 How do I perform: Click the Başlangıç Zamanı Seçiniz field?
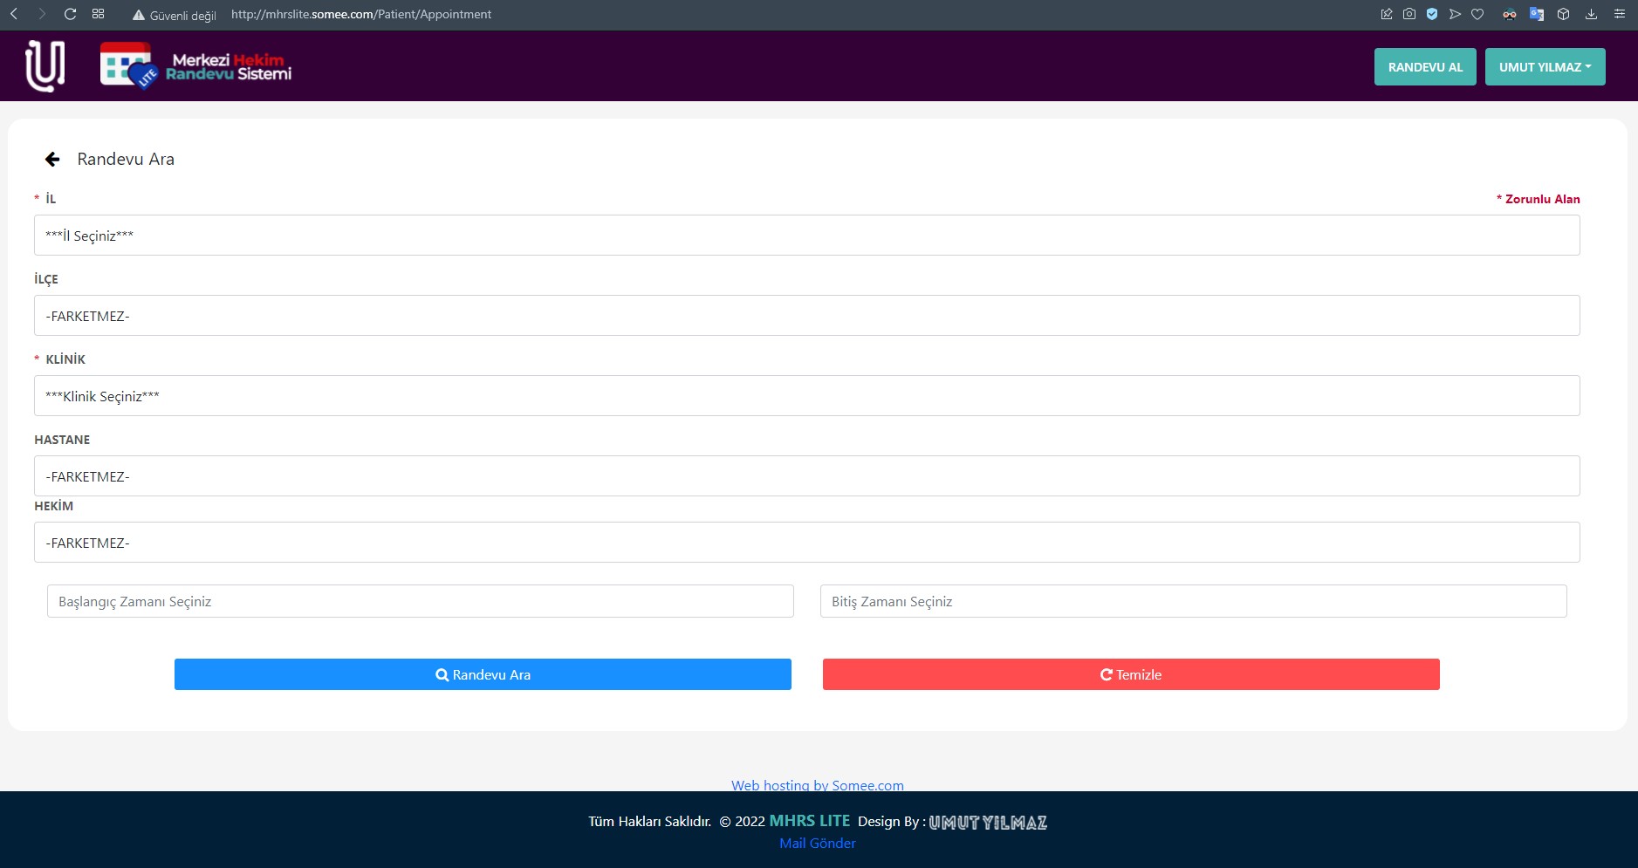coord(420,601)
